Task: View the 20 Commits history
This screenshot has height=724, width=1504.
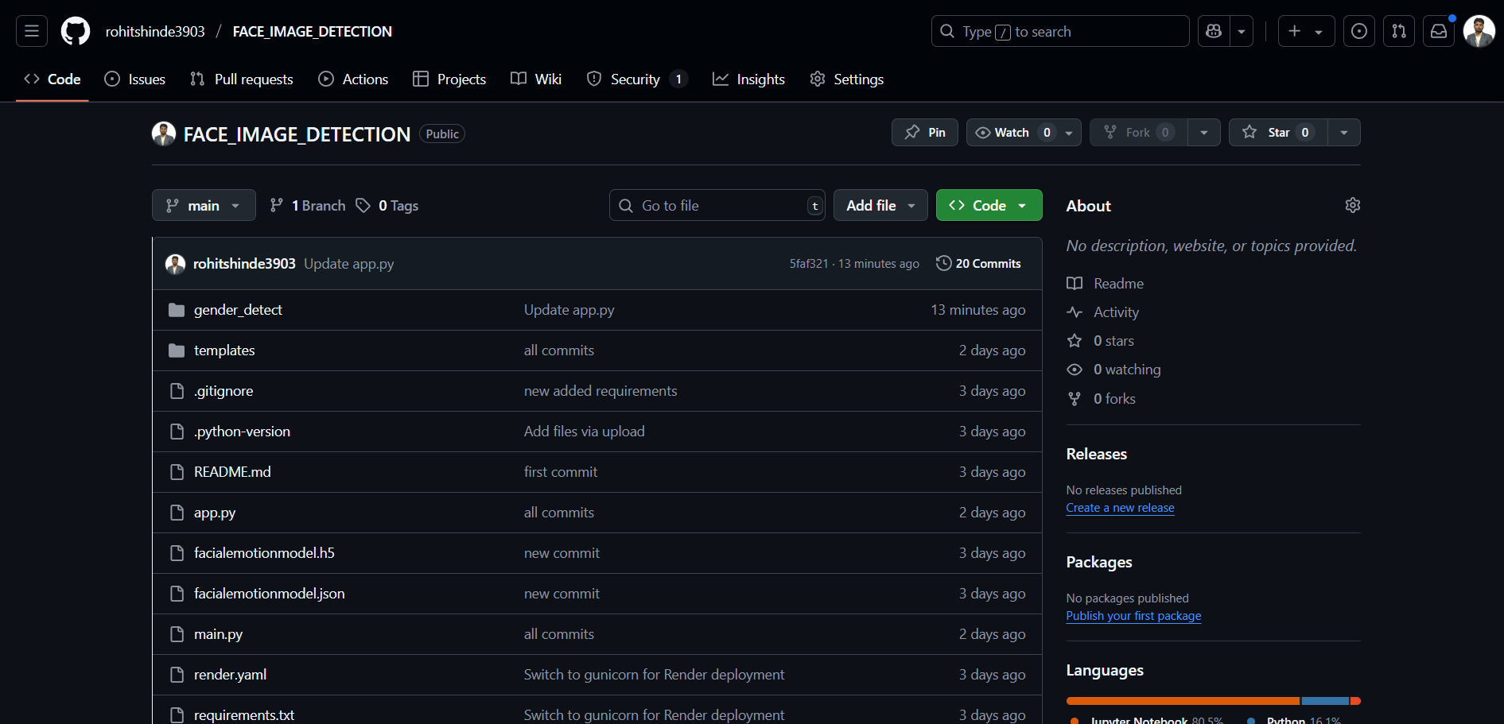Action: tap(978, 264)
